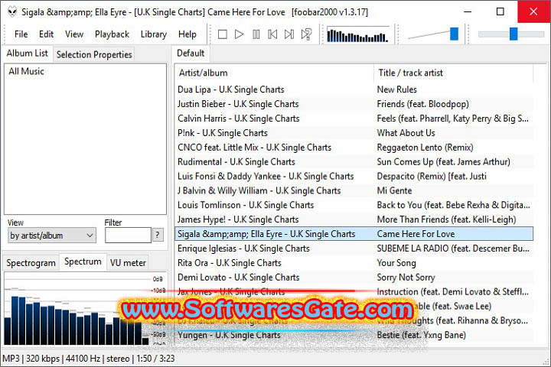Select the Yungen - U.K Single Charts row
The image size is (551, 367).
click(x=354, y=335)
